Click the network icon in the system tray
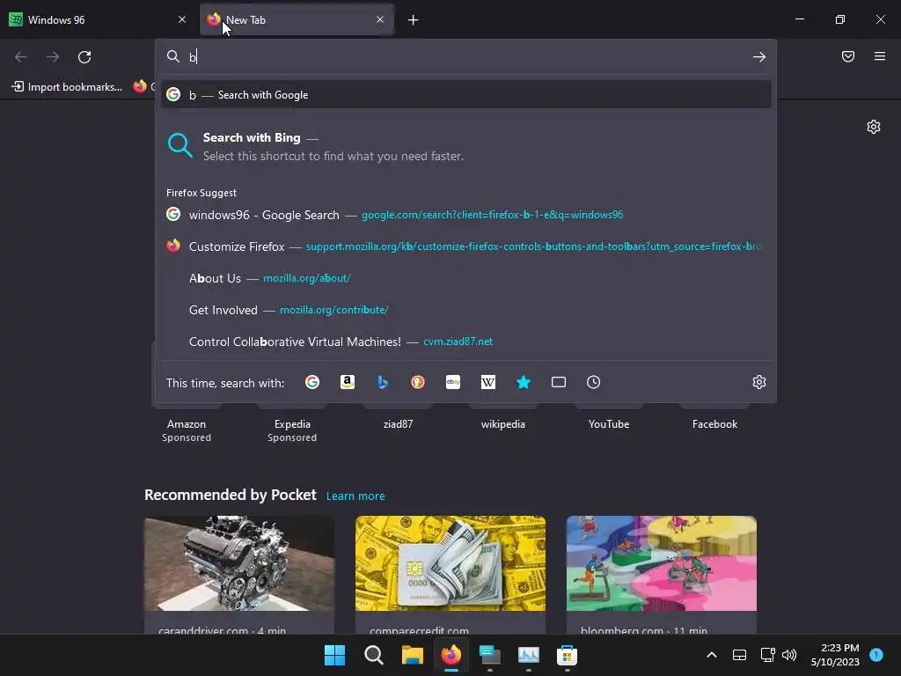 tap(767, 655)
